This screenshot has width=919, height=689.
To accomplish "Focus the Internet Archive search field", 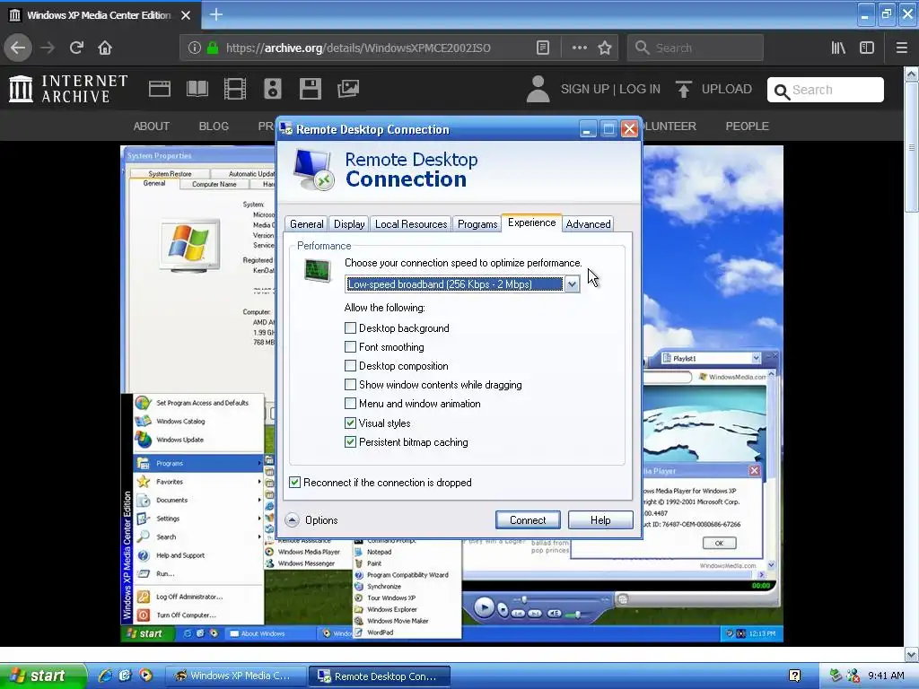I will coord(826,90).
